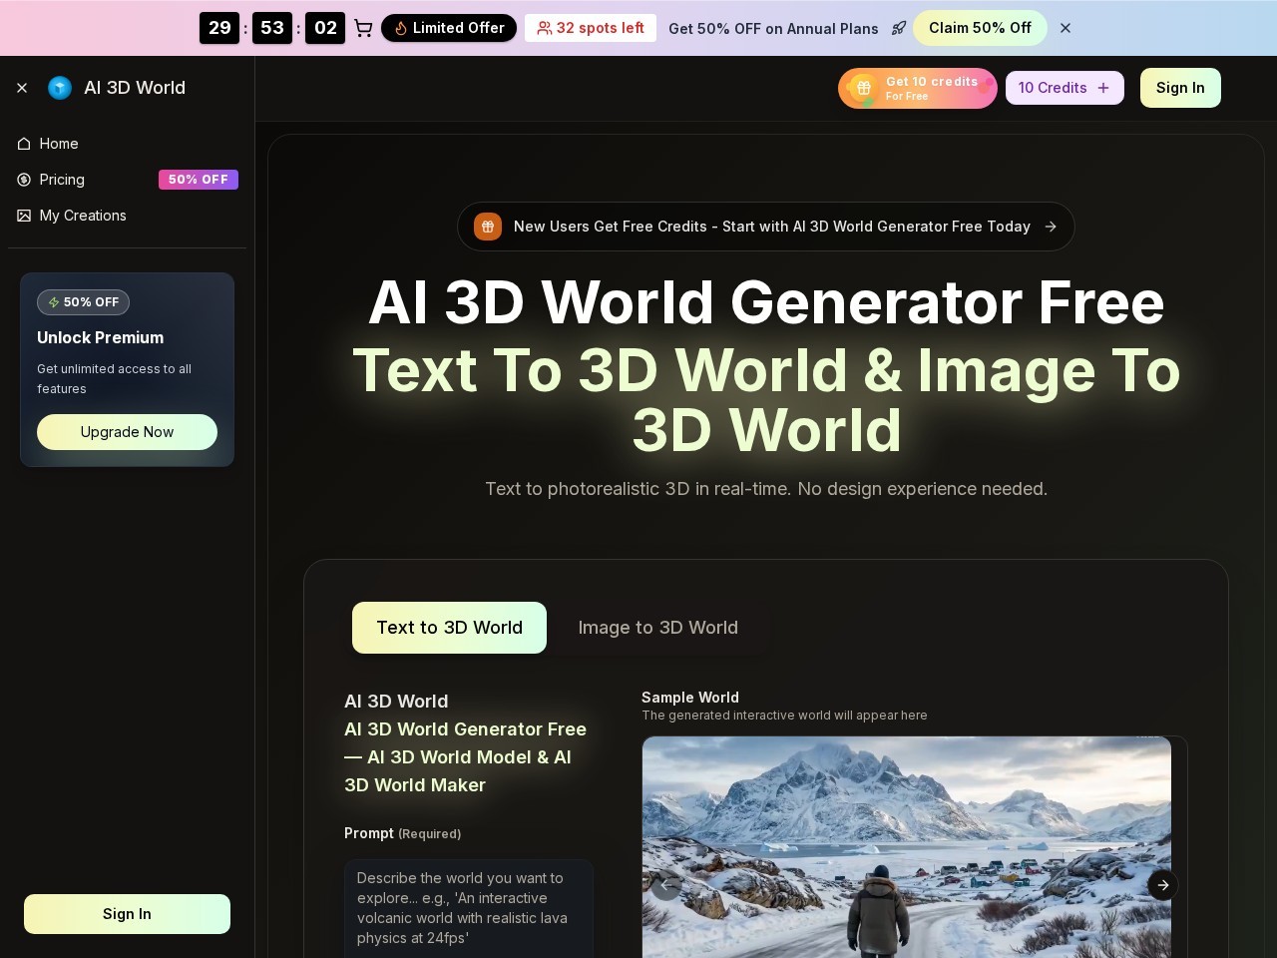Click Sign In button at sidebar bottom
1277x958 pixels.
tap(127, 914)
